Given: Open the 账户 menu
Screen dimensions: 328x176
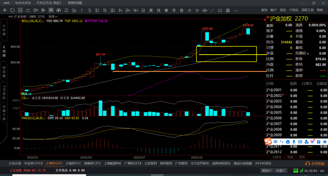Looking at the screenshot, I should (x=274, y=10).
